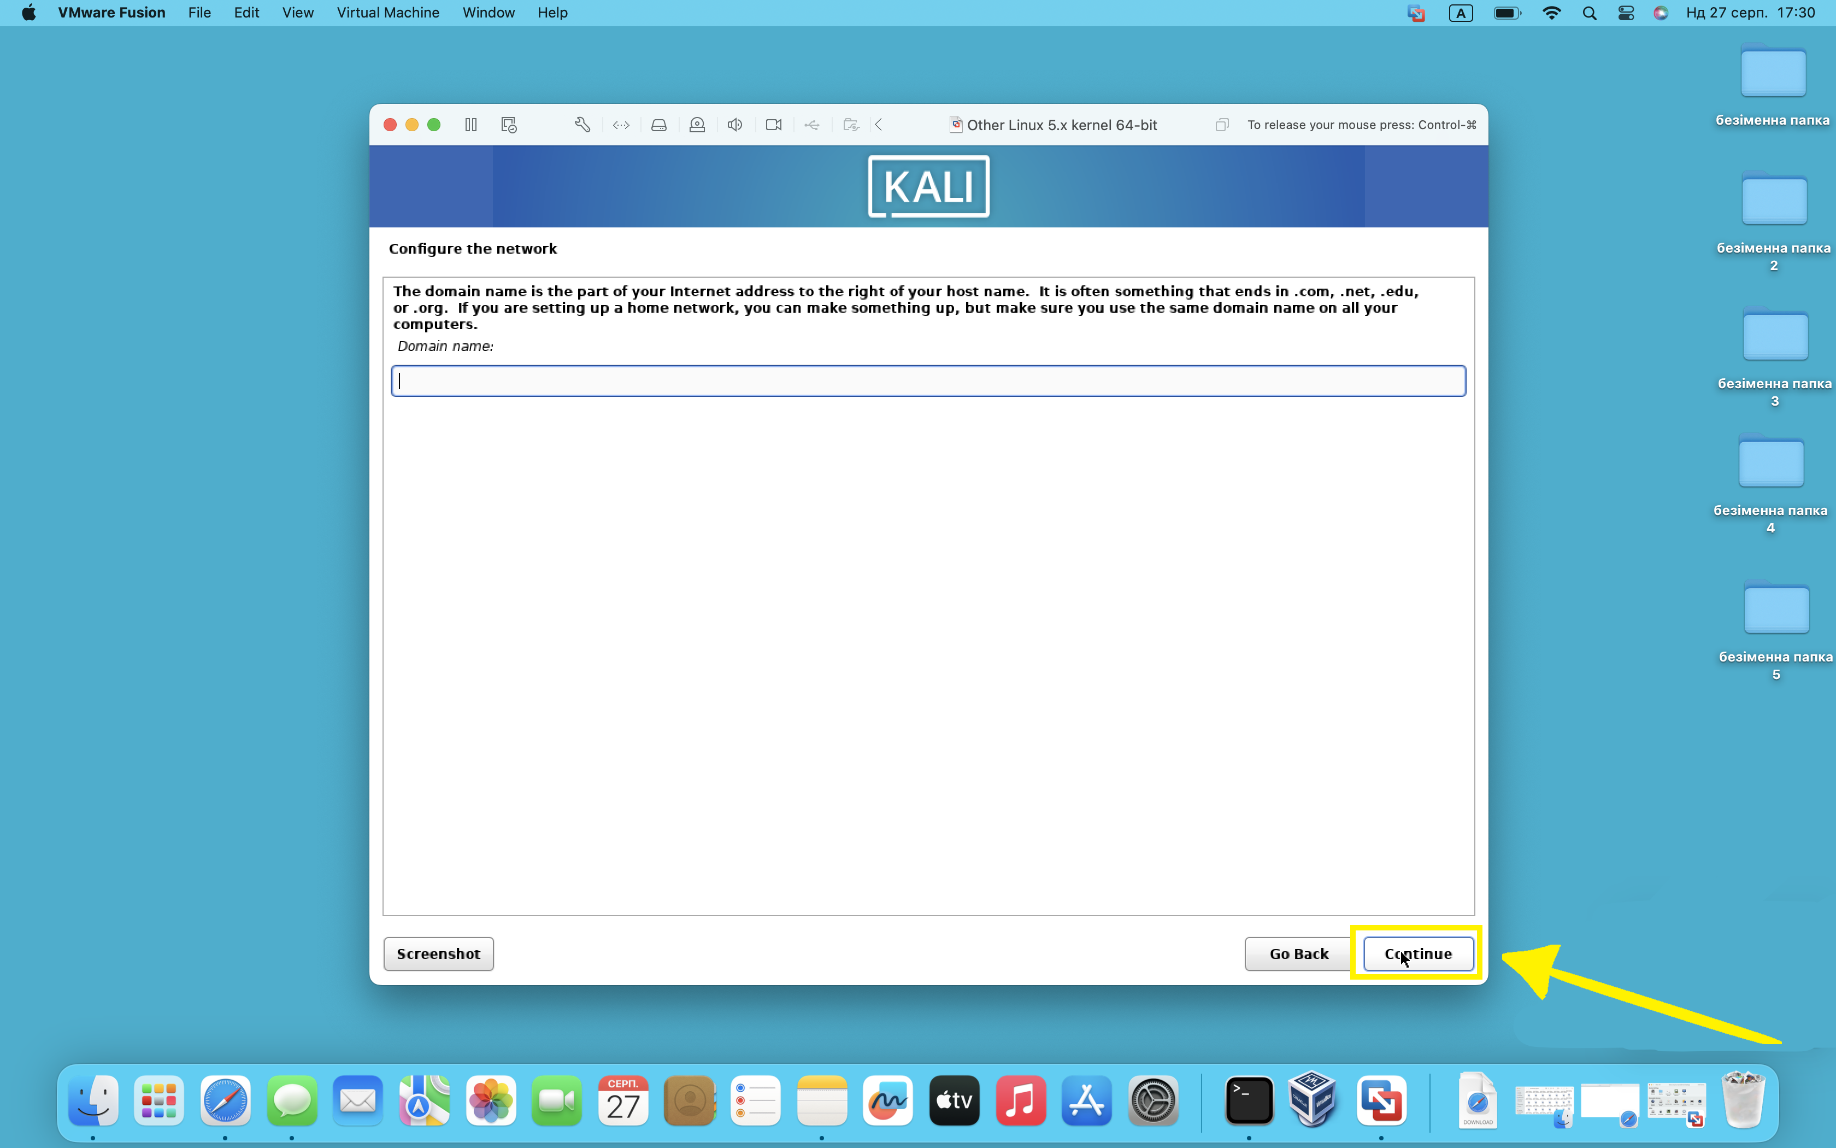
Task: Open the Downloads stack in Dock
Action: (1477, 1100)
